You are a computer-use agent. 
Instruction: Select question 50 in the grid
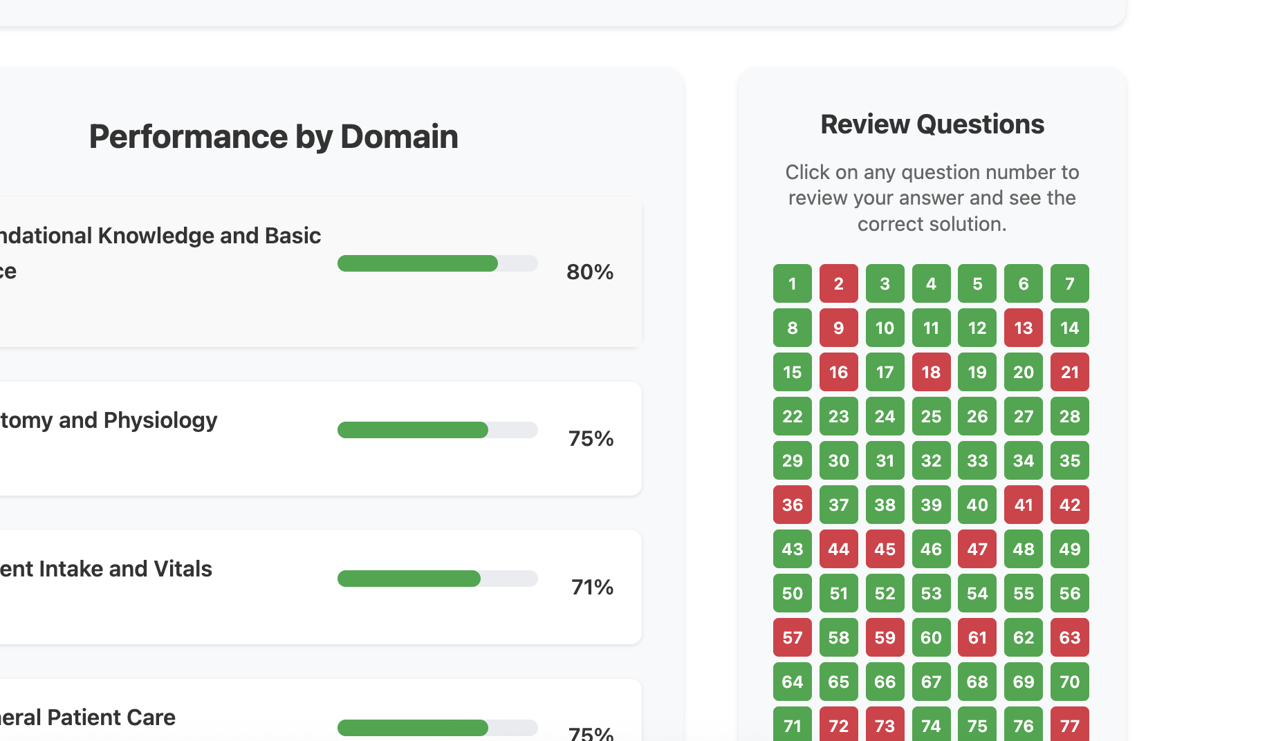(x=792, y=593)
